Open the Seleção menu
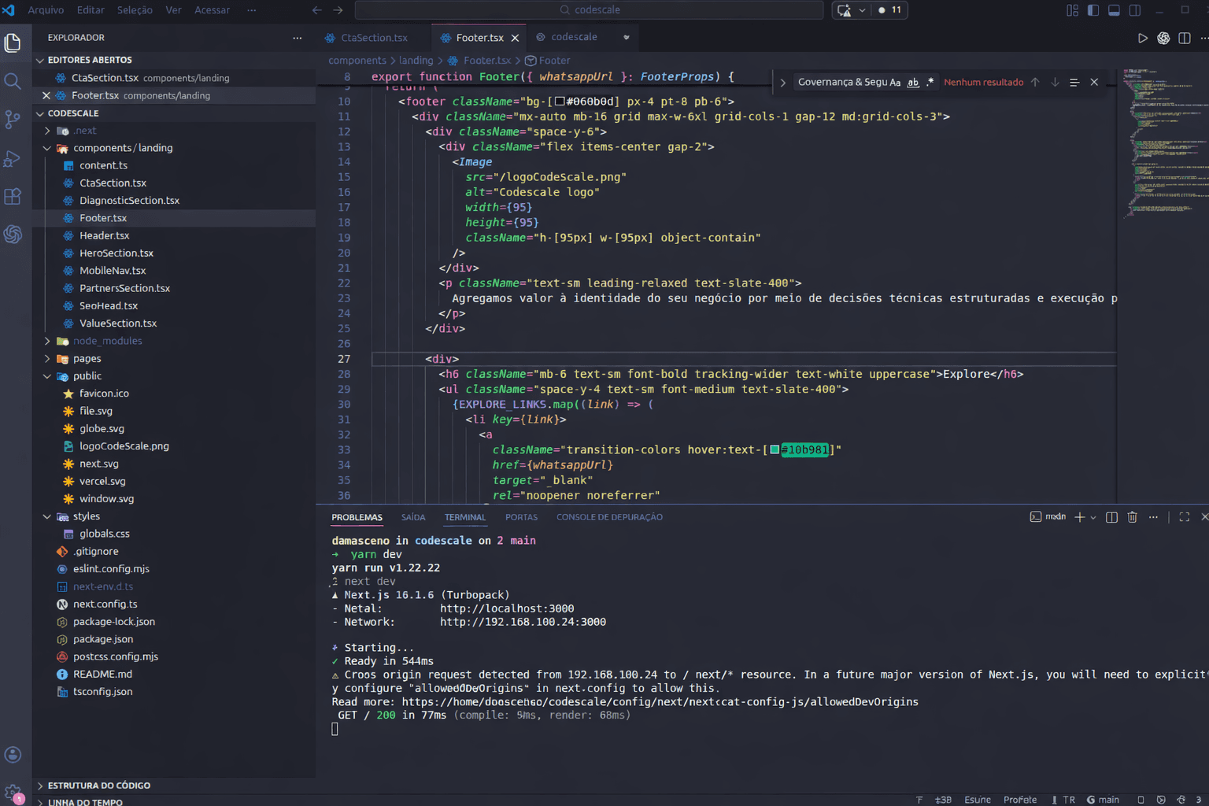This screenshot has height=806, width=1209. click(135, 10)
